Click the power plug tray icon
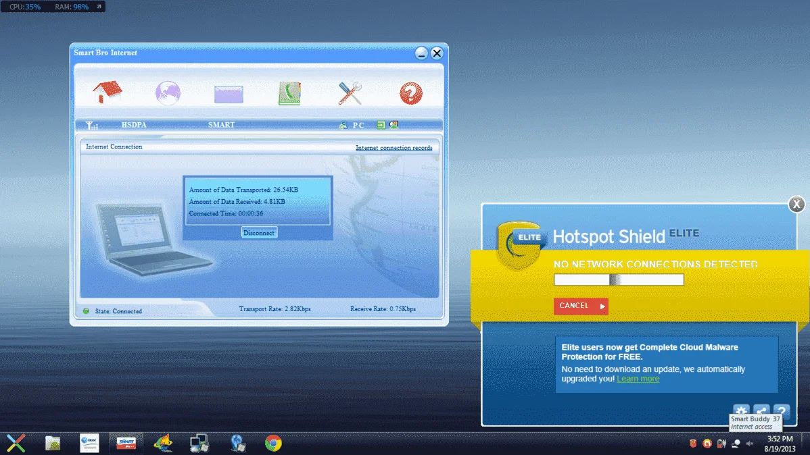 pyautogui.click(x=721, y=444)
